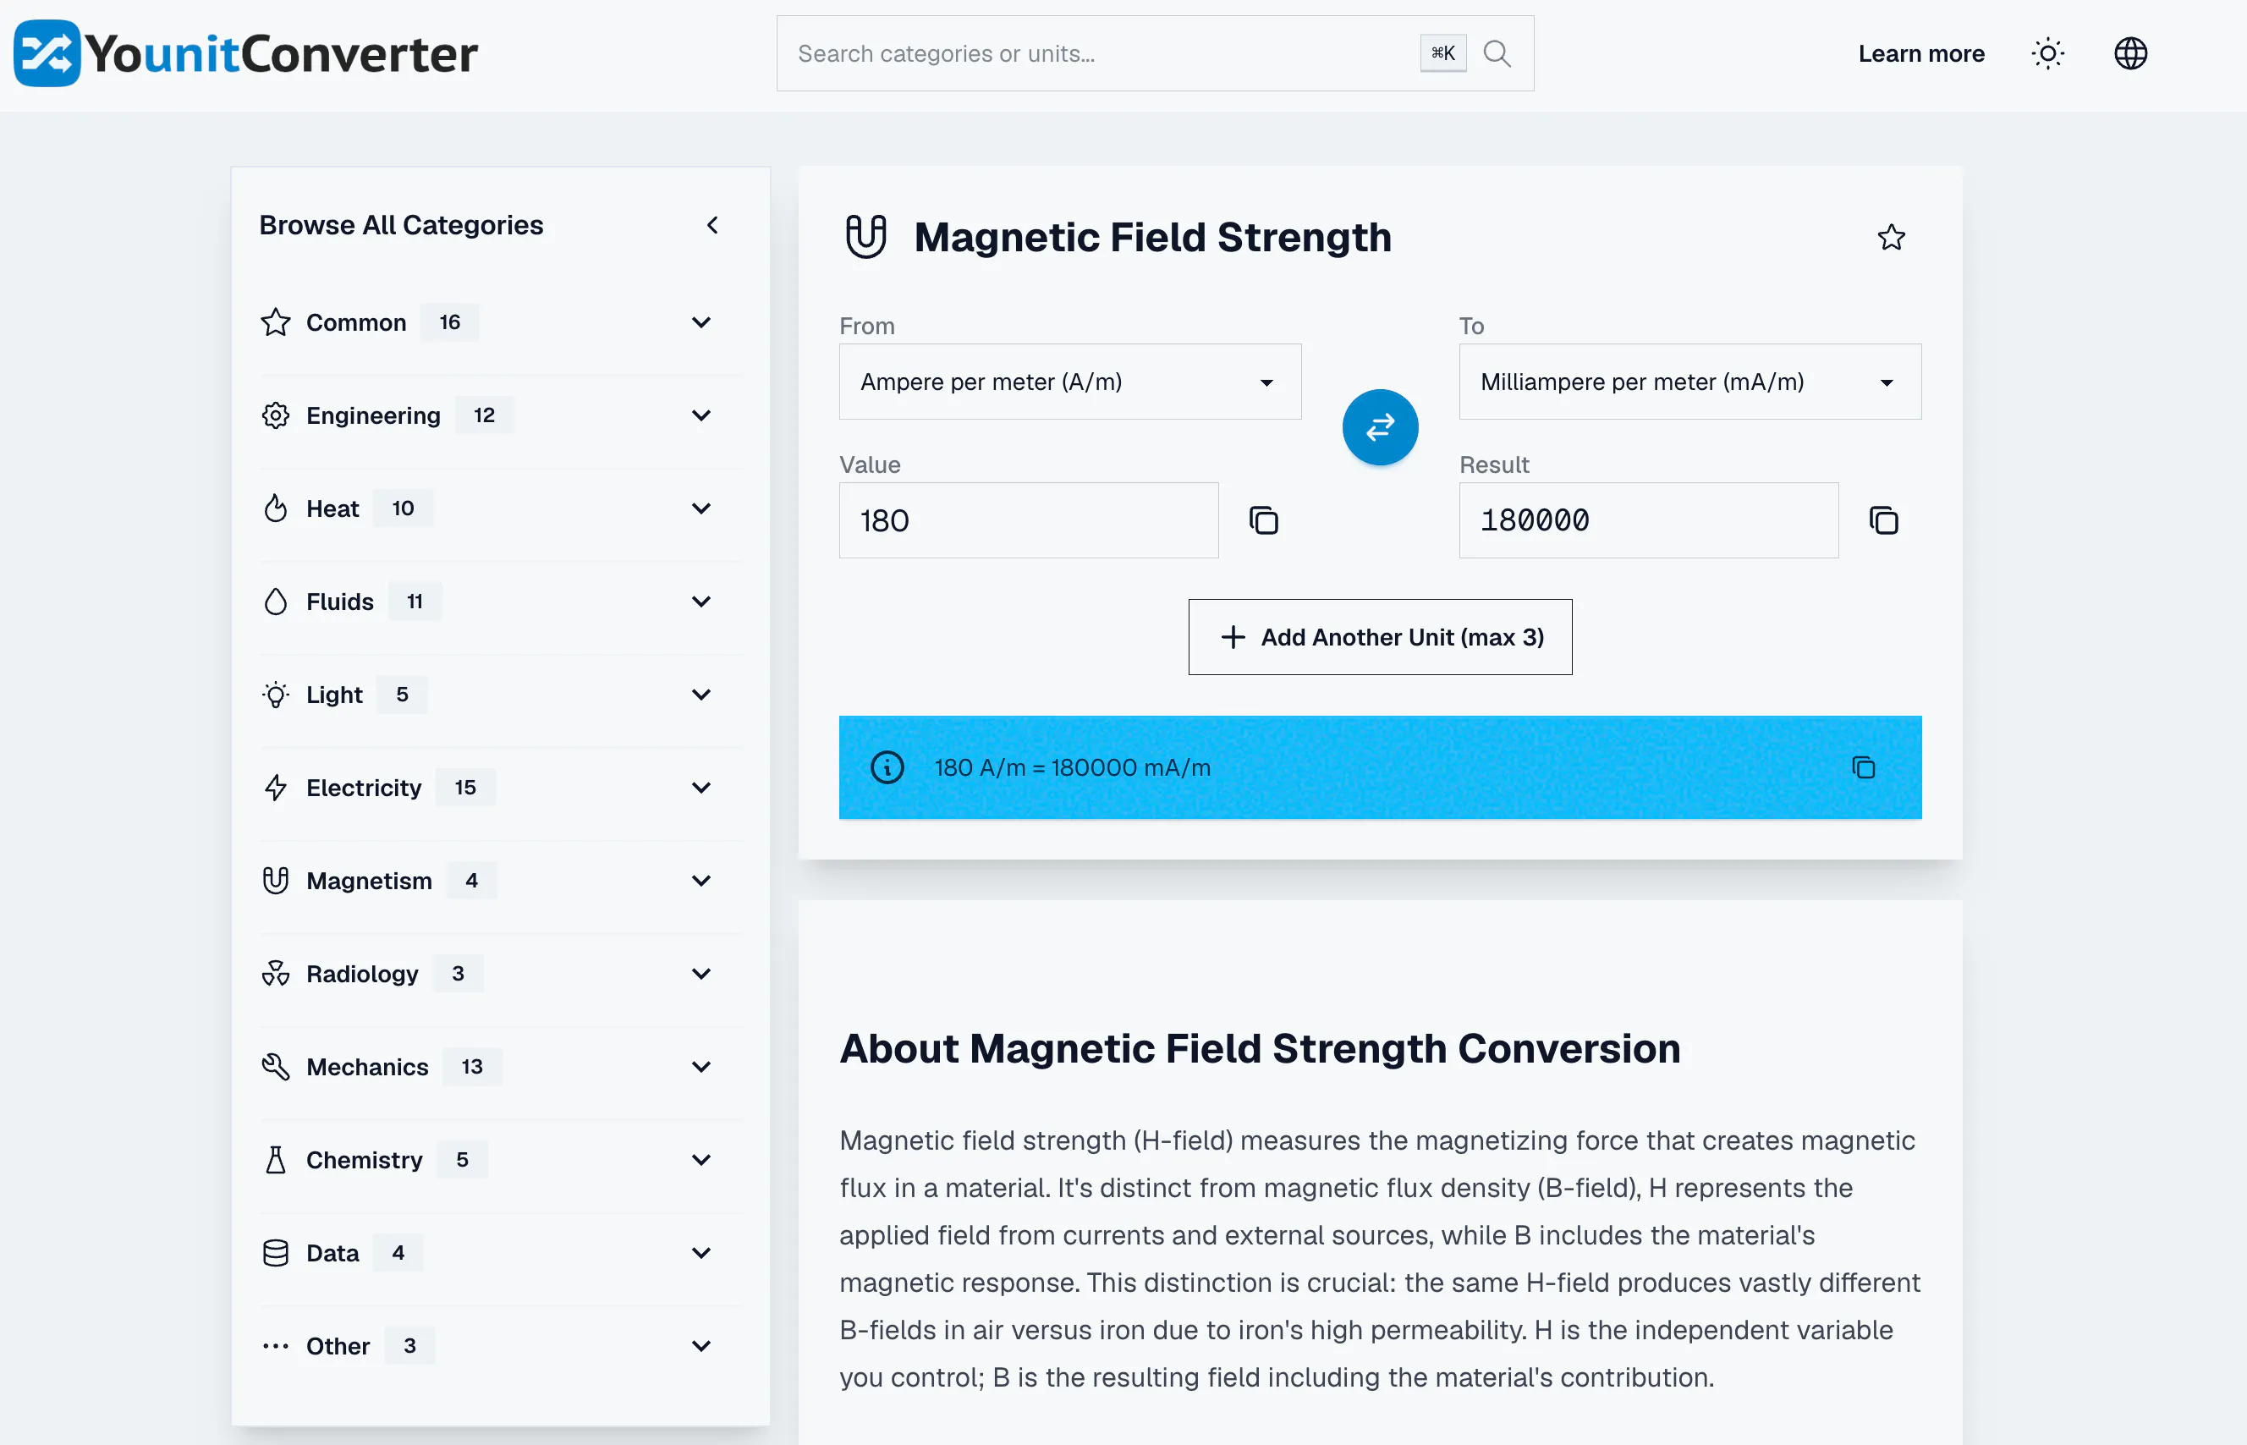Viewport: 2247px width, 1445px height.
Task: Click the Value input field
Action: pyautogui.click(x=1028, y=519)
